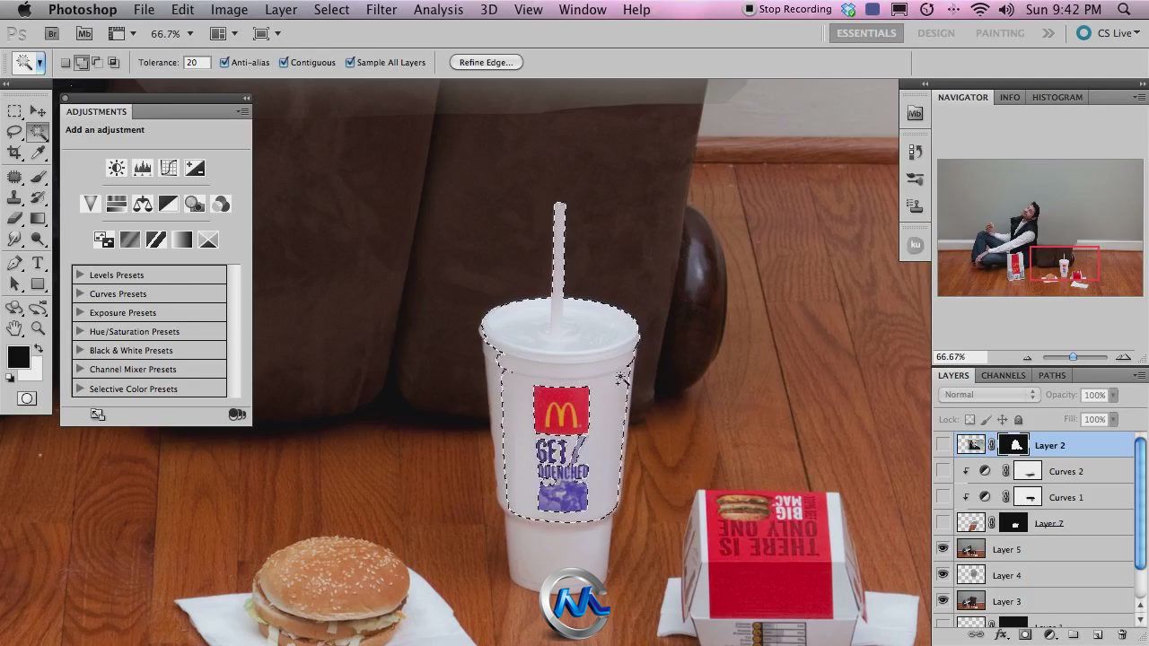Select the Hand tool

click(x=14, y=328)
